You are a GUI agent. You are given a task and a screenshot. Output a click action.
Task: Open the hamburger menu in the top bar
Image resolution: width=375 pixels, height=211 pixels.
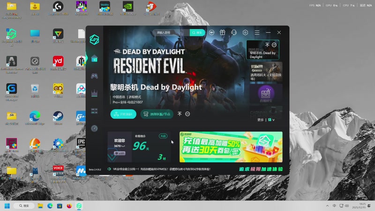(x=257, y=32)
